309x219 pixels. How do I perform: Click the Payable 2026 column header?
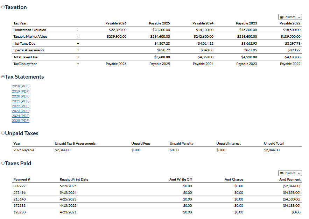[x=116, y=23]
